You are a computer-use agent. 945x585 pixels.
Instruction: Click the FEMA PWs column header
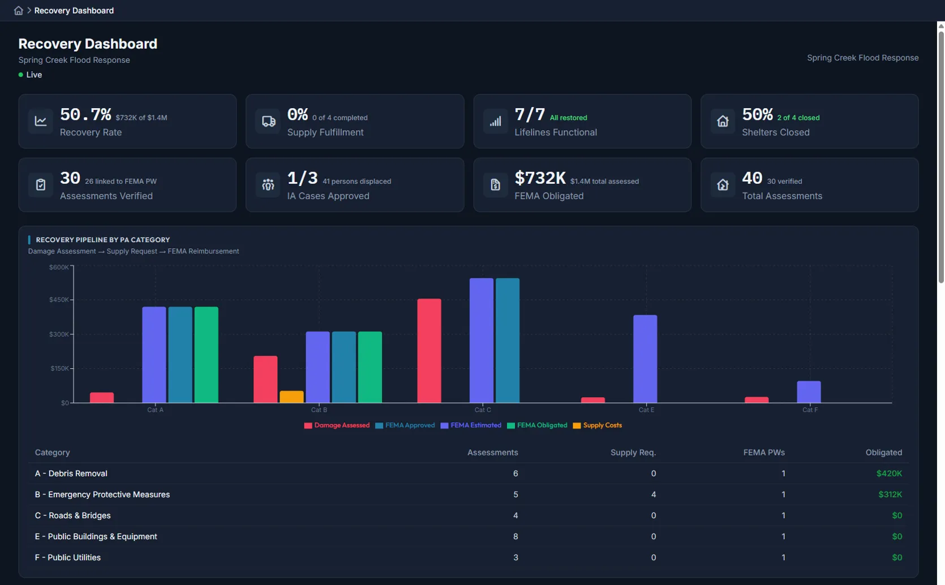click(764, 453)
